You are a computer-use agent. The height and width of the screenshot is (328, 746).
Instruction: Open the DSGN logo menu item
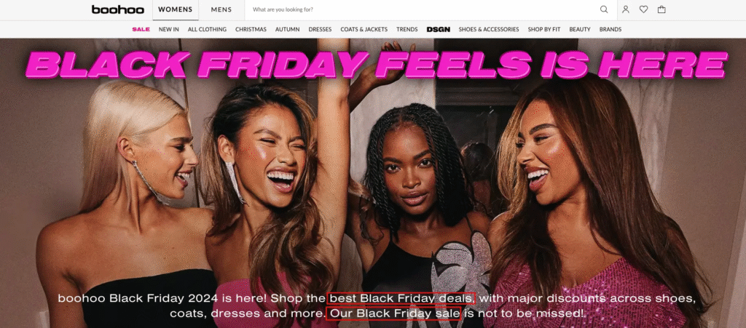point(438,29)
